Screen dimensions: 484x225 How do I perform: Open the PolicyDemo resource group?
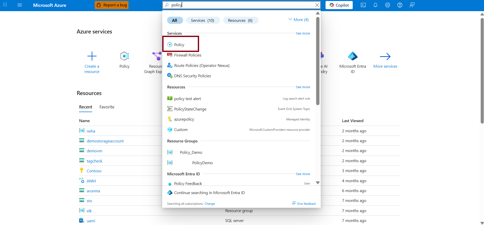[x=202, y=163]
